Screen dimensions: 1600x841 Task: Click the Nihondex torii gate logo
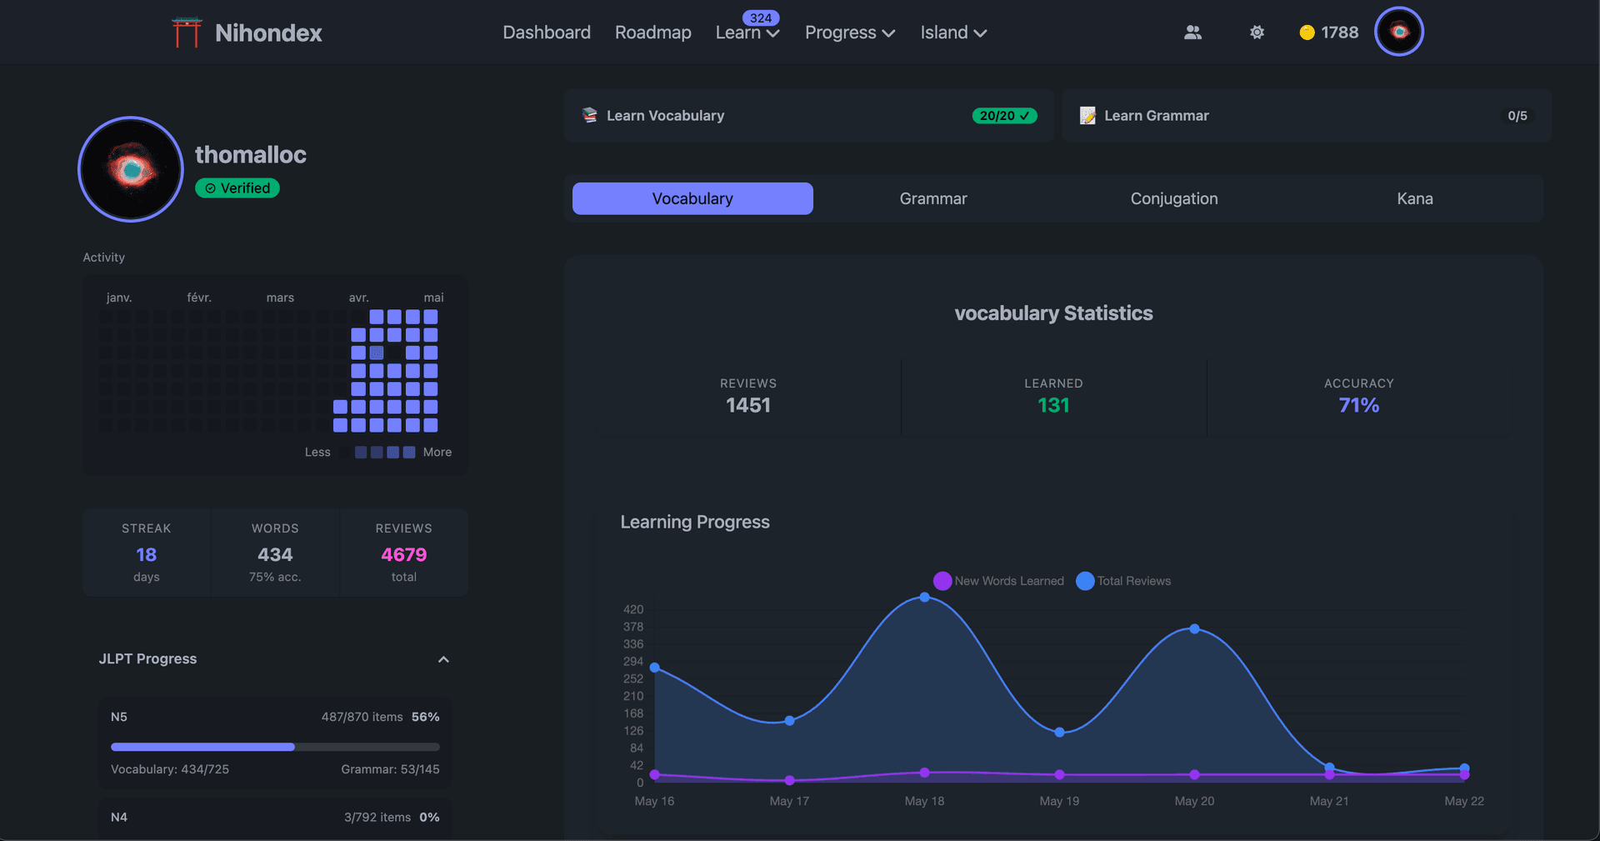[187, 33]
